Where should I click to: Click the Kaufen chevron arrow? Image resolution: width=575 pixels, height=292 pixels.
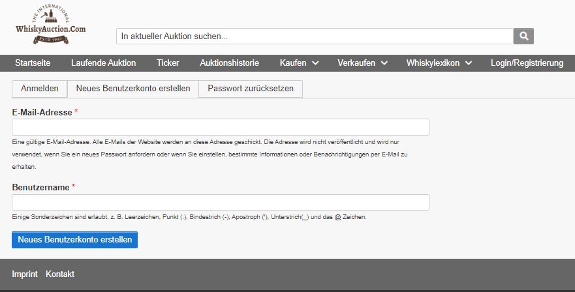(315, 63)
